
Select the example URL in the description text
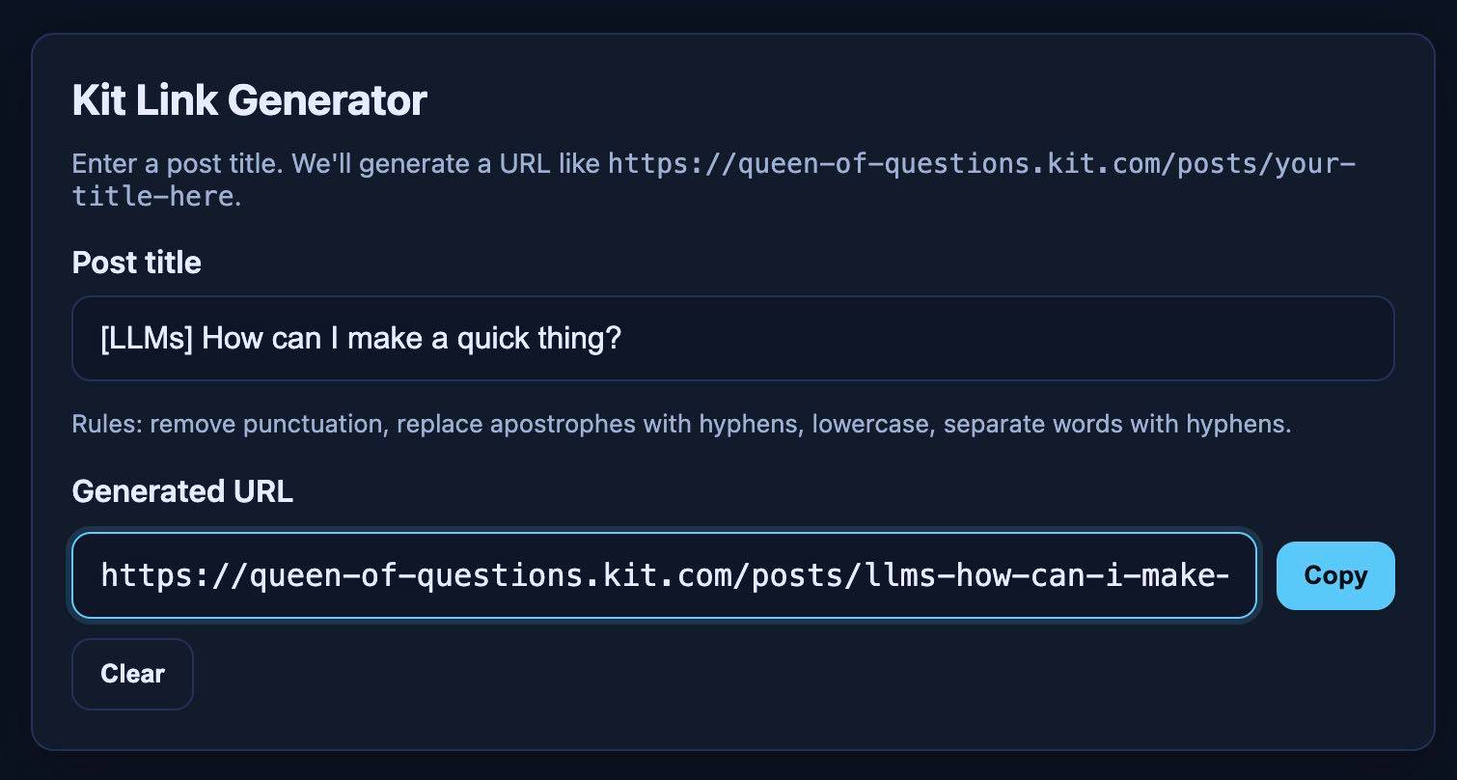point(978,164)
